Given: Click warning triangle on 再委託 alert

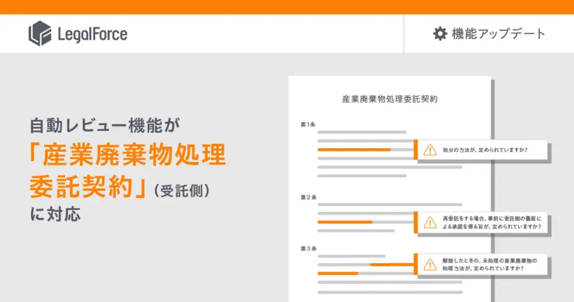Looking at the screenshot, I should tap(430, 222).
